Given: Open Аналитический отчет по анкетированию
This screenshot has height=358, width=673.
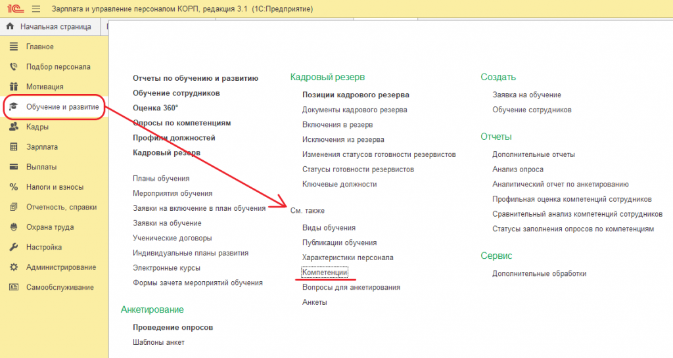Looking at the screenshot, I should pos(561,185).
